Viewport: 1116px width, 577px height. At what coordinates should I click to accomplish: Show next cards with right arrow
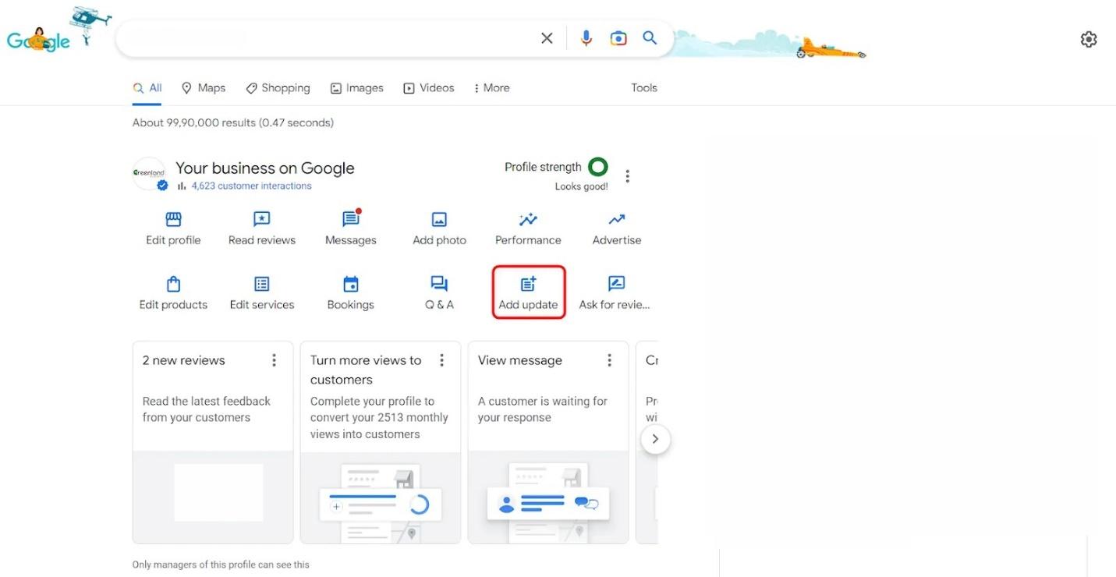[x=655, y=439]
